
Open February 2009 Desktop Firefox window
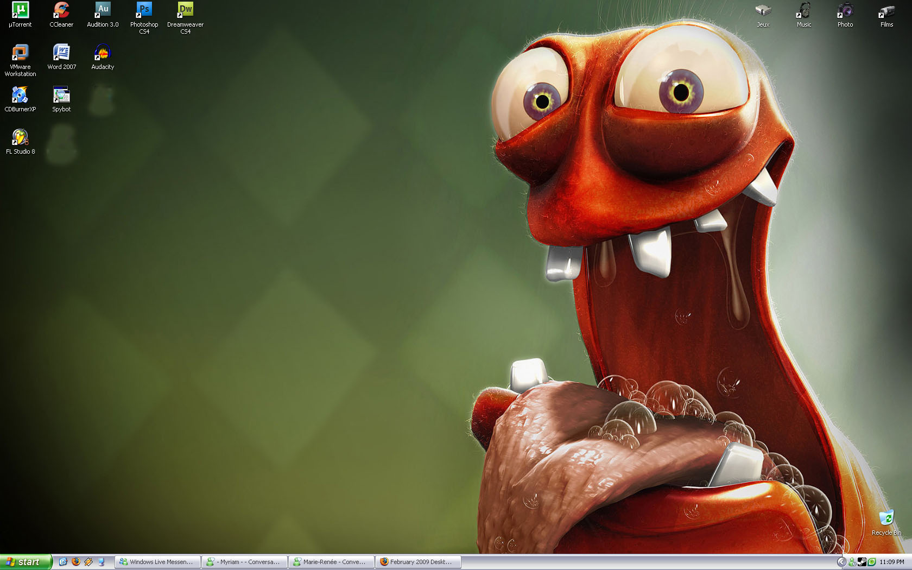(418, 562)
